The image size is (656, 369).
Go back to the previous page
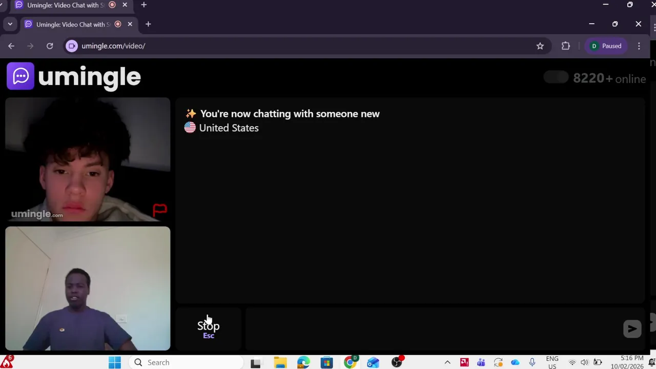(11, 46)
